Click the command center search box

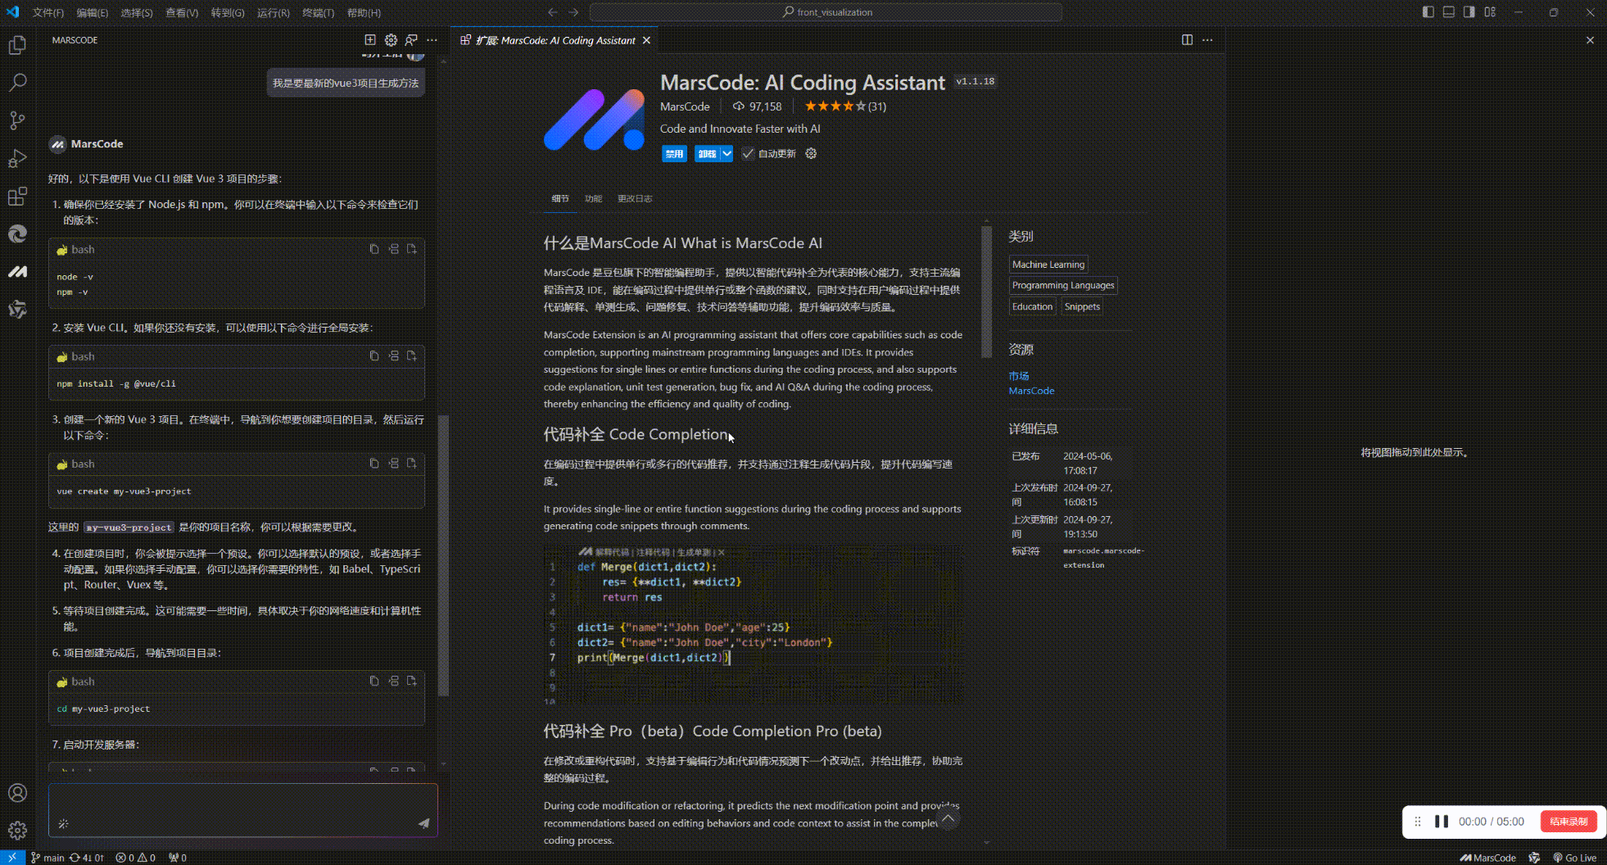pyautogui.click(x=826, y=12)
